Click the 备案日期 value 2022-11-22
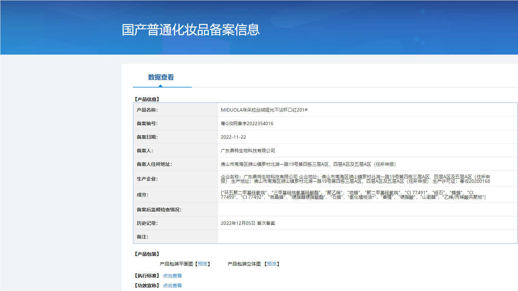The width and height of the screenshot is (518, 291). click(233, 137)
